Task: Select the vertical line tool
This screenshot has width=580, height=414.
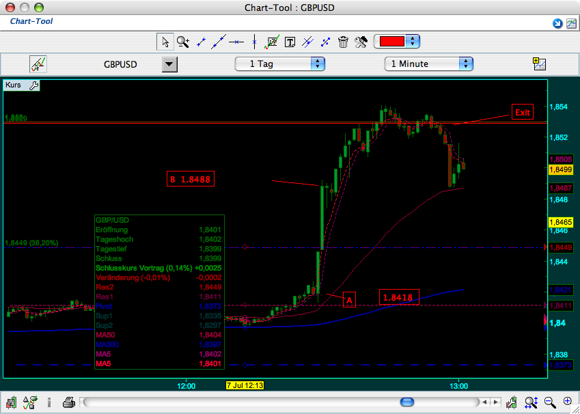Action: (x=254, y=42)
